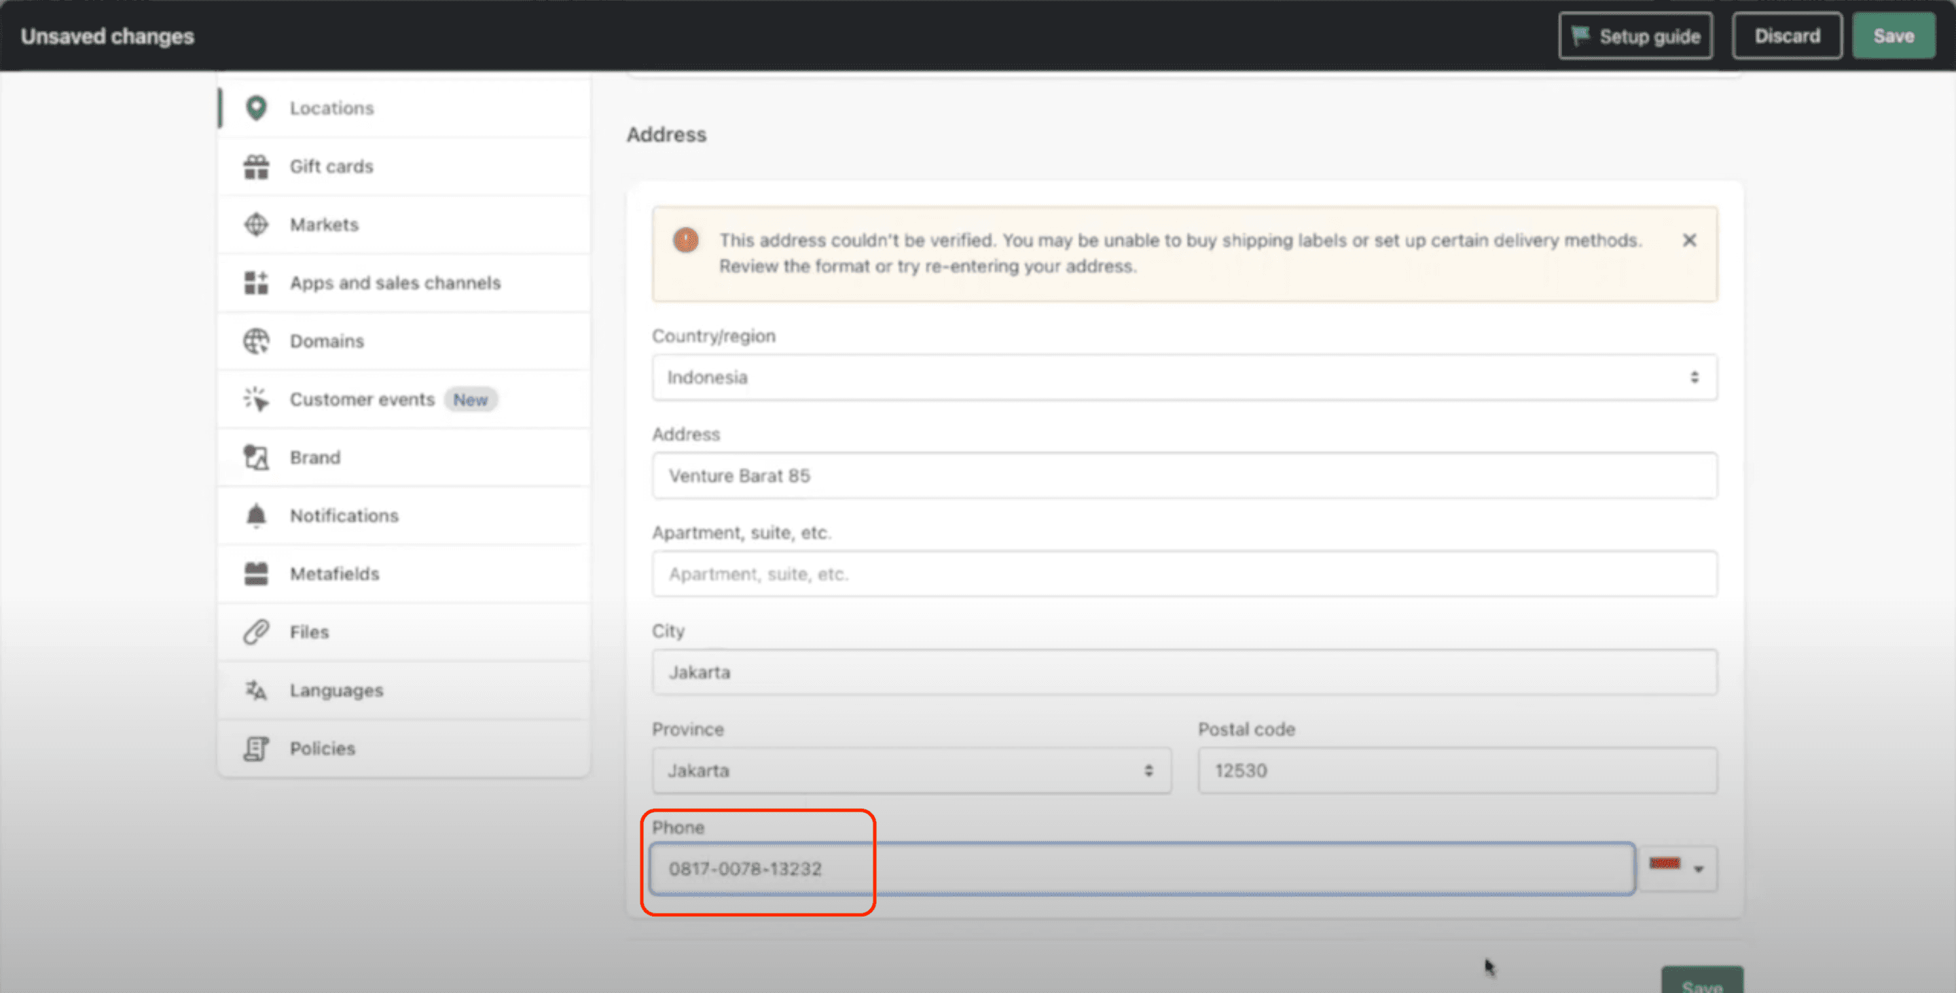
Task: Click the Apps and sales channels grid icon
Action: [x=256, y=283]
